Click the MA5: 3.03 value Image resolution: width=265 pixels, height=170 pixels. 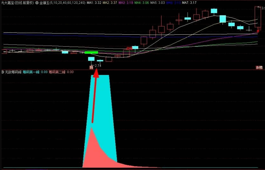tap(157, 3)
